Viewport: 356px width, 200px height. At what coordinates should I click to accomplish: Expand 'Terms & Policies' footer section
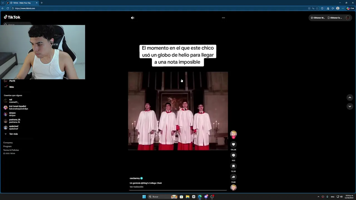[x=11, y=150]
